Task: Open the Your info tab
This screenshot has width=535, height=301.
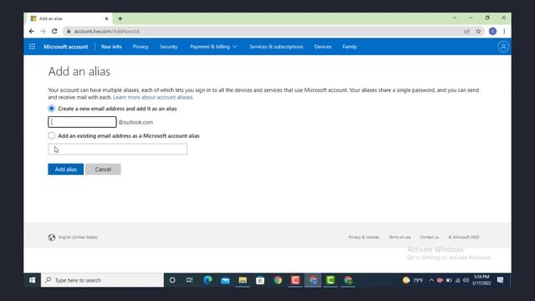Action: point(111,47)
